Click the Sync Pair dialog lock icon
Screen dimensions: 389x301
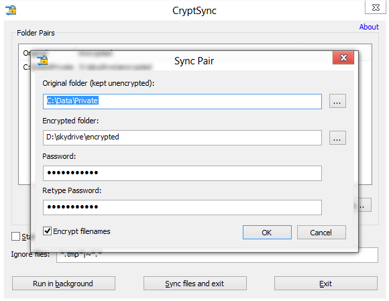coord(42,60)
